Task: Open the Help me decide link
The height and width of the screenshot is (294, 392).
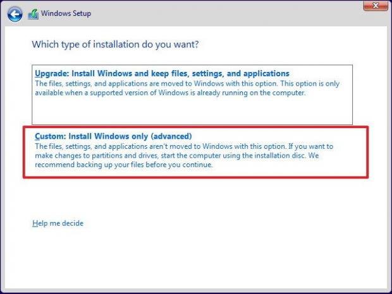Action: click(x=58, y=223)
